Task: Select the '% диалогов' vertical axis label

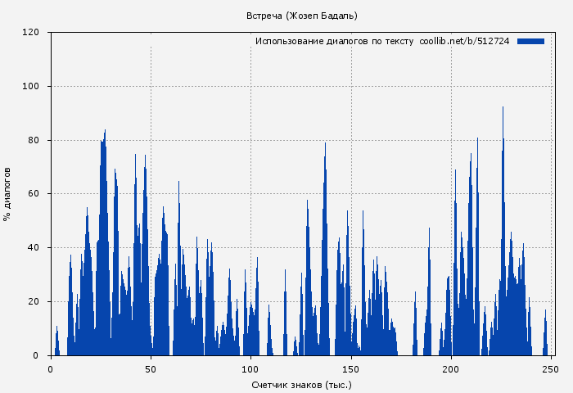Action: (7, 193)
